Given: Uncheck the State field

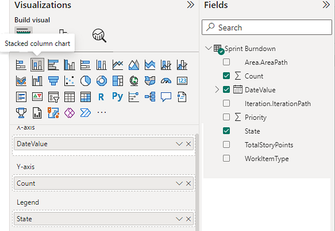Looking at the screenshot, I should tap(226, 131).
